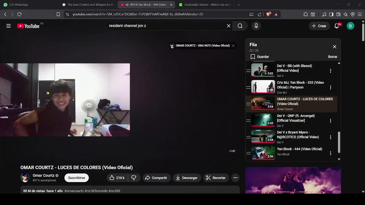Clear the queue with Borrar
The image size is (365, 205).
(x=333, y=57)
